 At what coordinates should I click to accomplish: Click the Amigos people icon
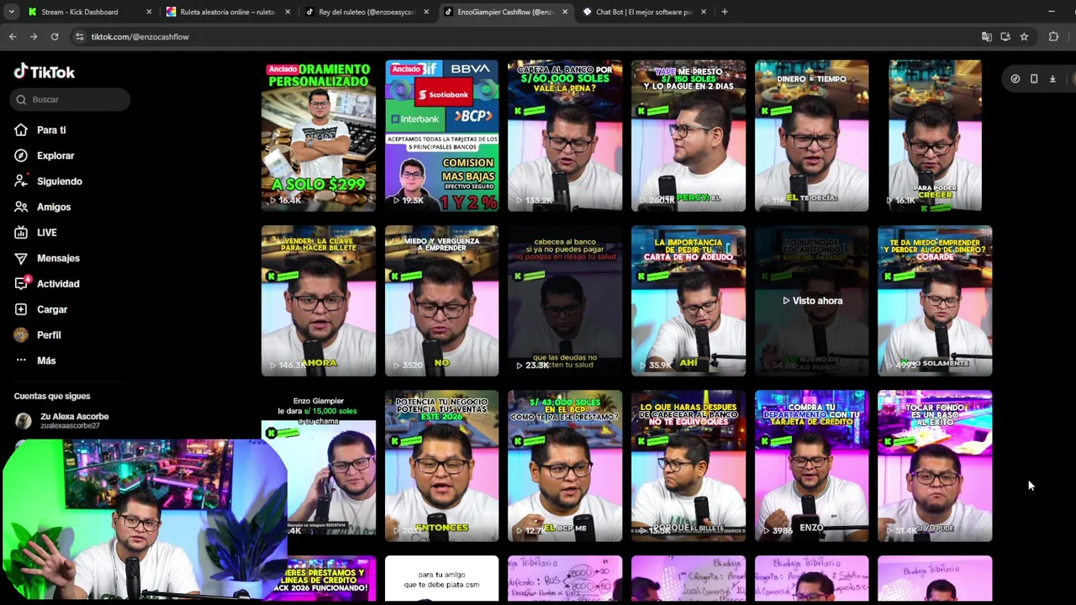pyautogui.click(x=21, y=207)
